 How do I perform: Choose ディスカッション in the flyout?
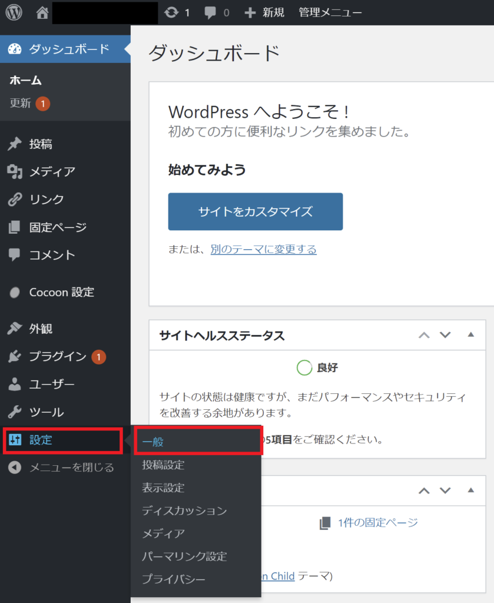(x=184, y=511)
